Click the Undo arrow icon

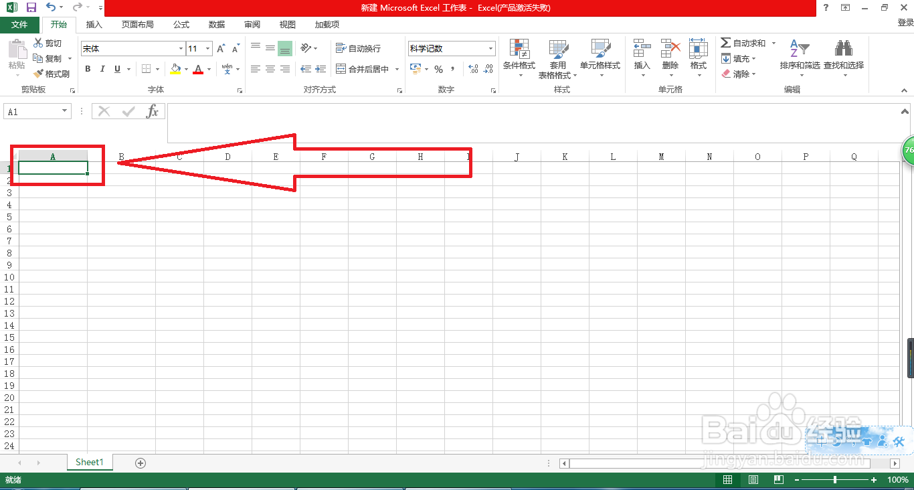[51, 7]
